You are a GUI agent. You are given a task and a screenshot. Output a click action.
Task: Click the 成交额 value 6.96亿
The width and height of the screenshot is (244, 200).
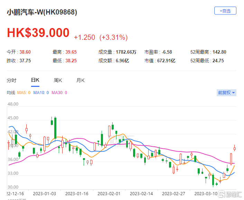tap(122, 61)
